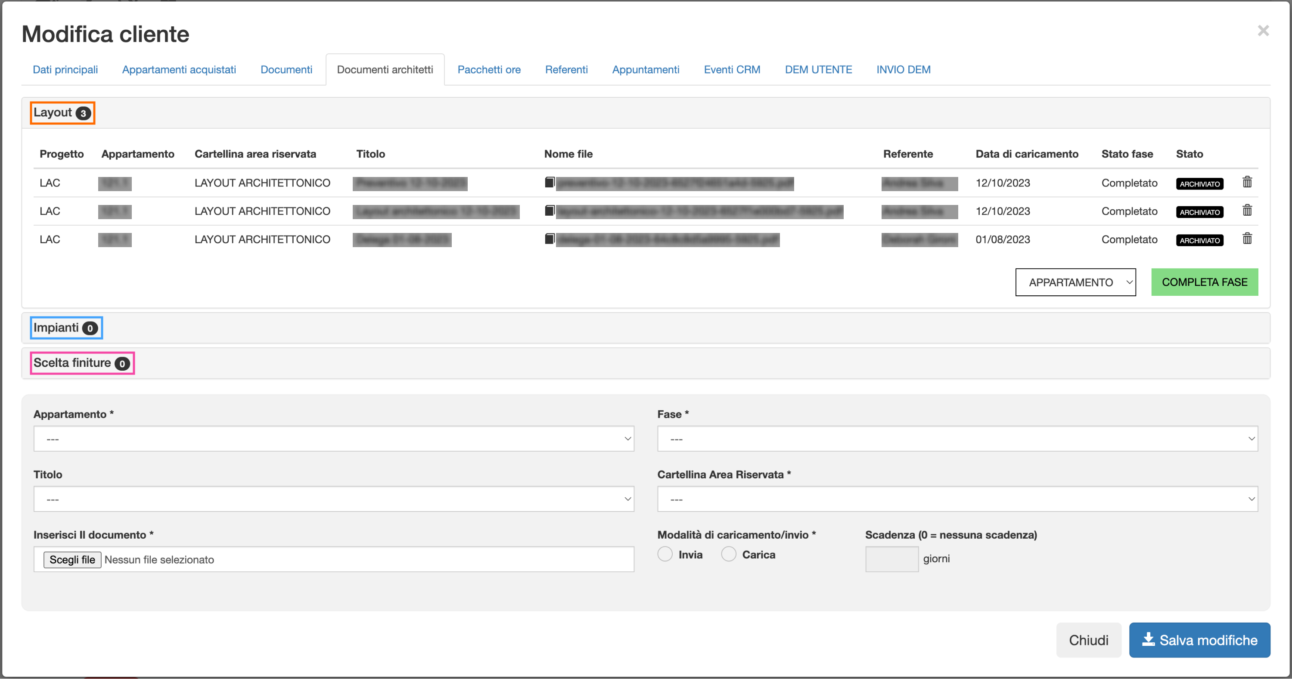Open the Cartellina Area Riservata select
This screenshot has width=1292, height=679.
tap(957, 499)
